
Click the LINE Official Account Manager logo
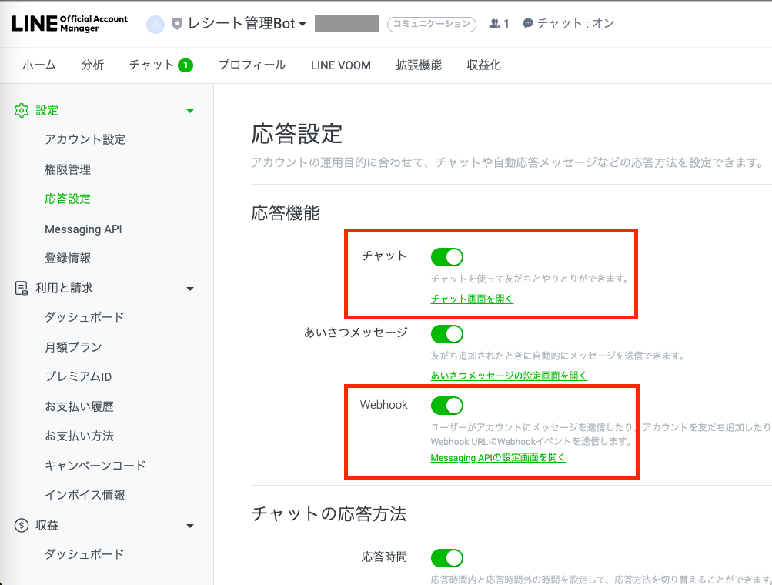point(69,23)
